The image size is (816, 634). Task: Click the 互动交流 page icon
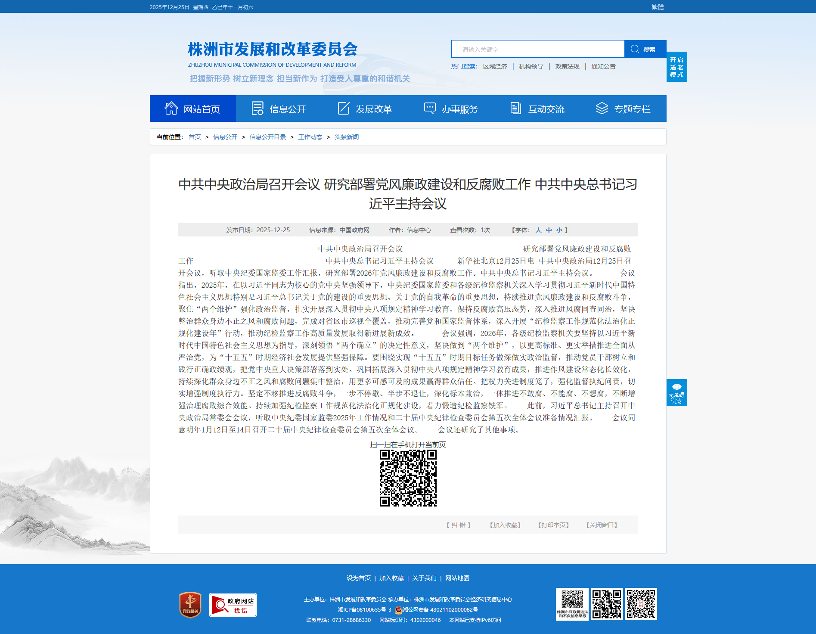515,109
